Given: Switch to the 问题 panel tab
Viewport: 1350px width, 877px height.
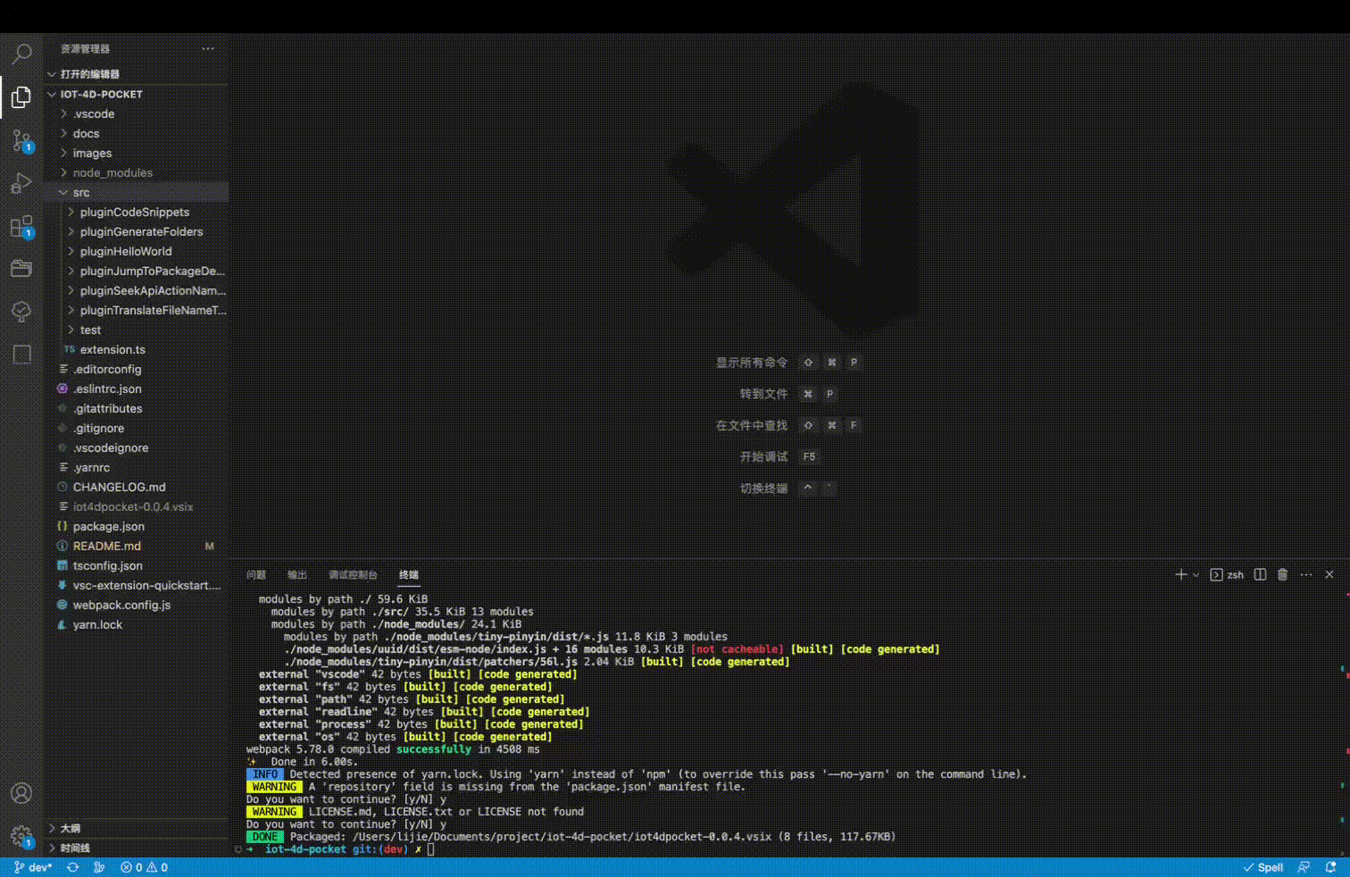Looking at the screenshot, I should tap(257, 574).
